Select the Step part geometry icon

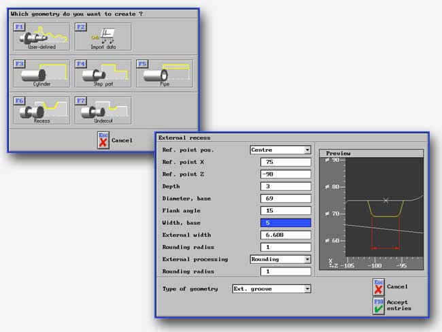pyautogui.click(x=103, y=73)
